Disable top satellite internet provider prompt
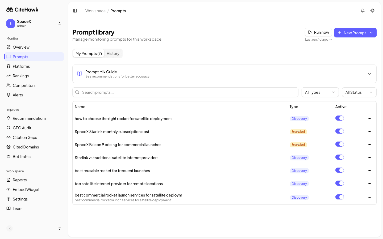The image size is (383, 239). tap(340, 183)
